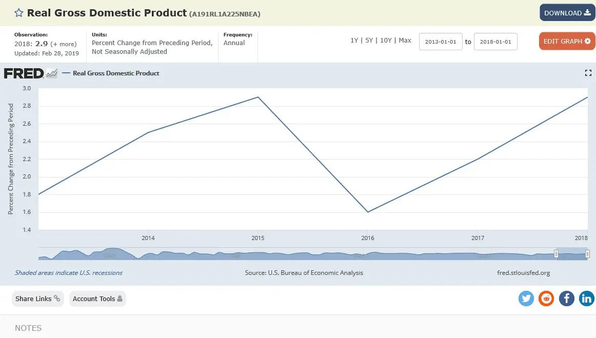Share graph on LinkedIn
This screenshot has height=338, width=596.
tap(586, 299)
